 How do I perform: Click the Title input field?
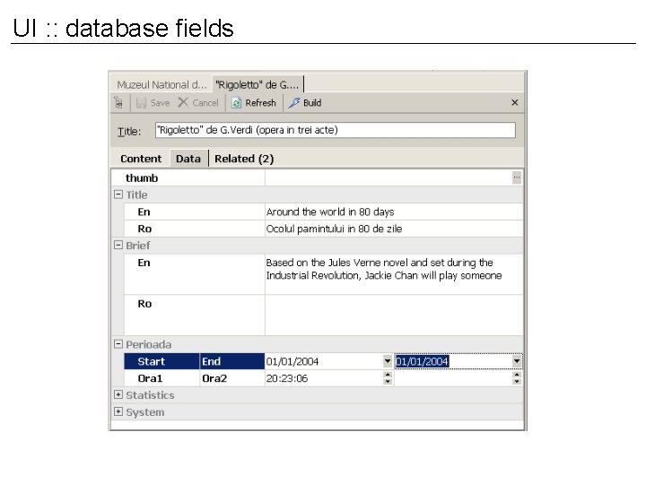point(336,130)
